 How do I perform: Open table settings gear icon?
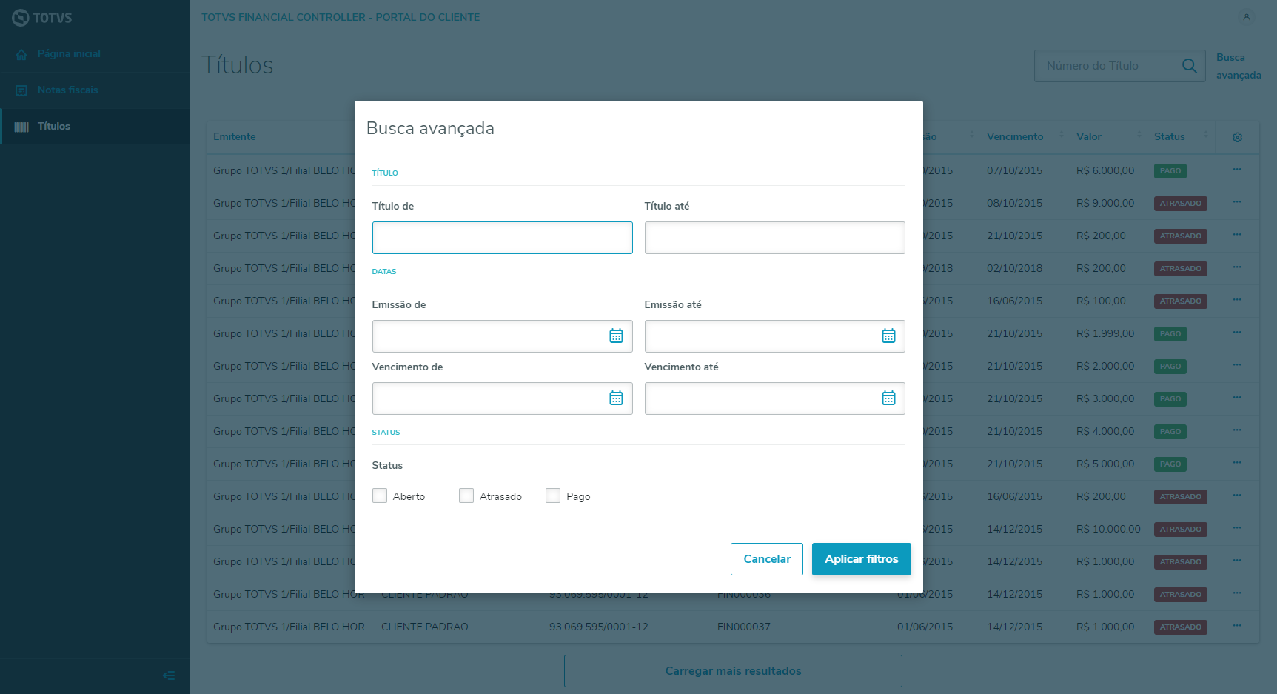point(1237,137)
